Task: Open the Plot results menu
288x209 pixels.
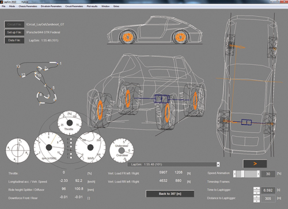Action: coord(92,6)
